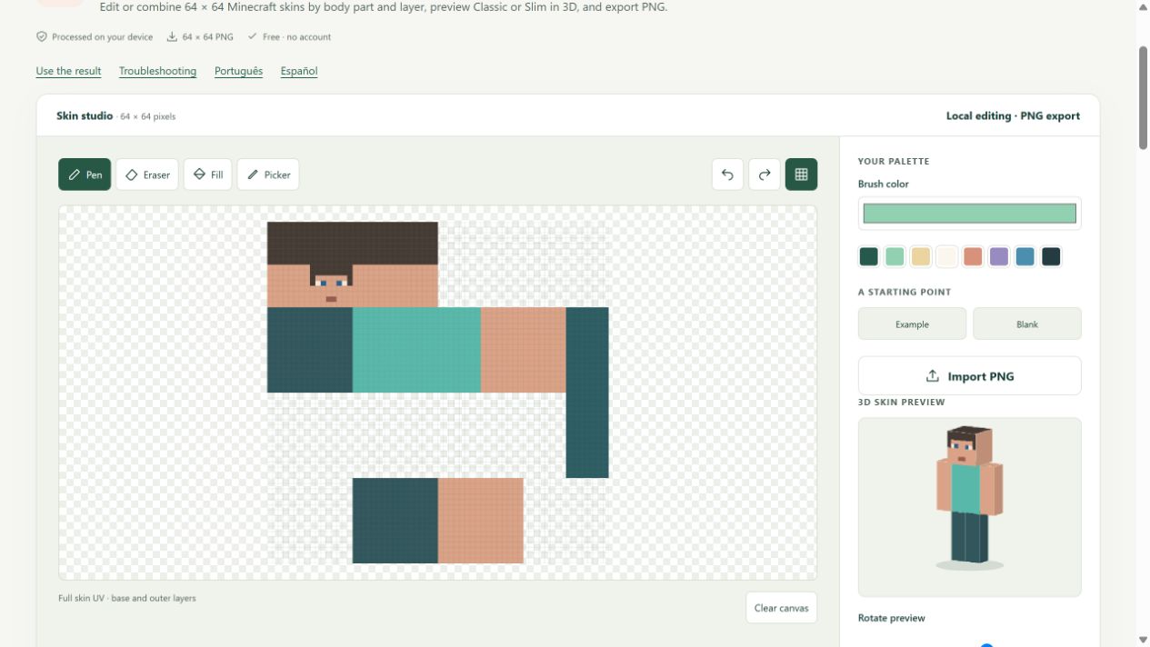Viewport: 1150px width, 647px height.
Task: Switch language to Português
Action: tap(238, 71)
